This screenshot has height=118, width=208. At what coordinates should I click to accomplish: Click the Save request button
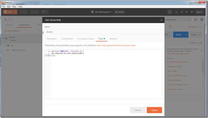point(193,35)
